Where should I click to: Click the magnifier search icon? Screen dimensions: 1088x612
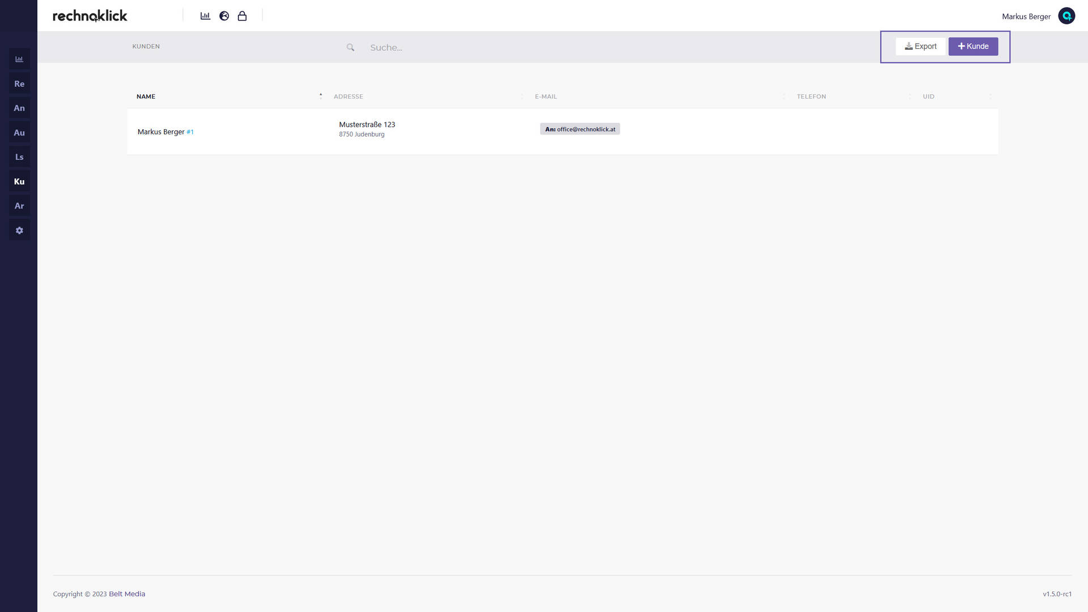point(350,48)
